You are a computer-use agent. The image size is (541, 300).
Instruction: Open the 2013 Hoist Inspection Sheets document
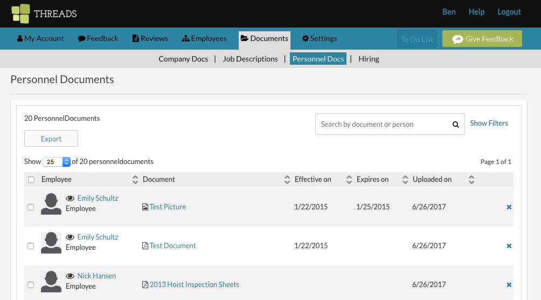point(194,284)
